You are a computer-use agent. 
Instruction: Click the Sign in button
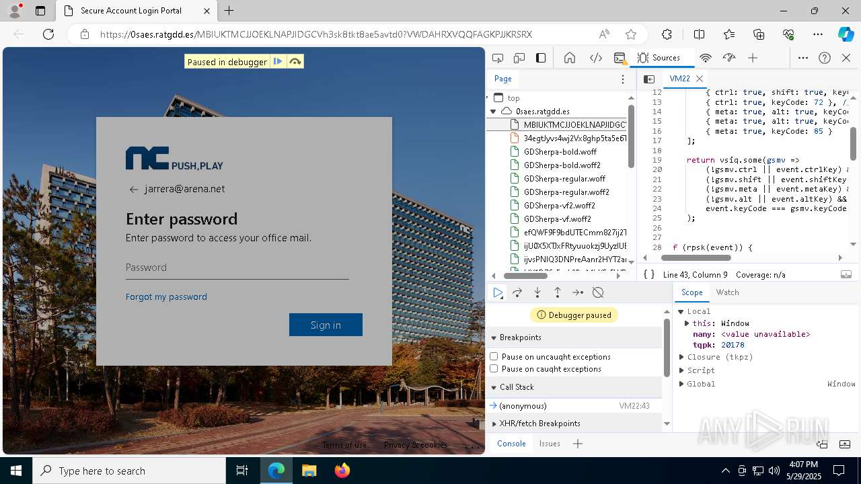point(326,325)
